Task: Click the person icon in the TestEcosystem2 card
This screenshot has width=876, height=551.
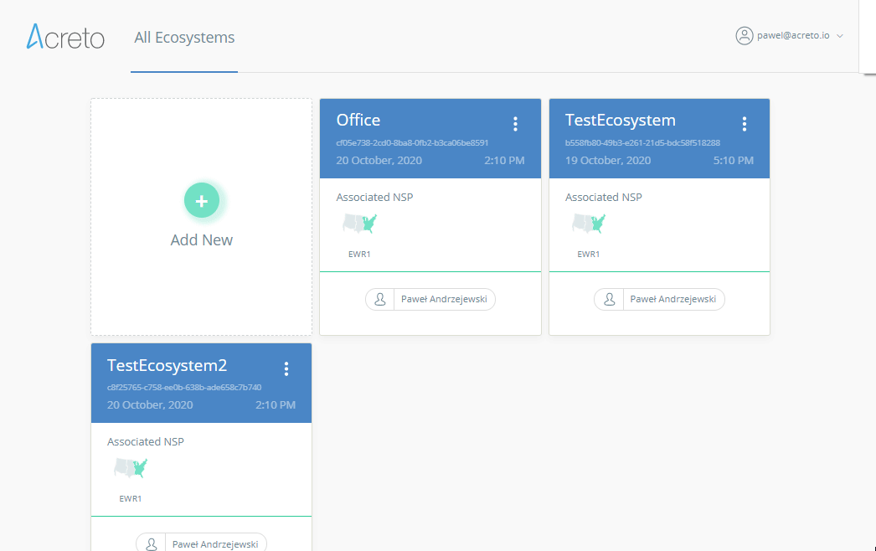Action: coord(151,543)
